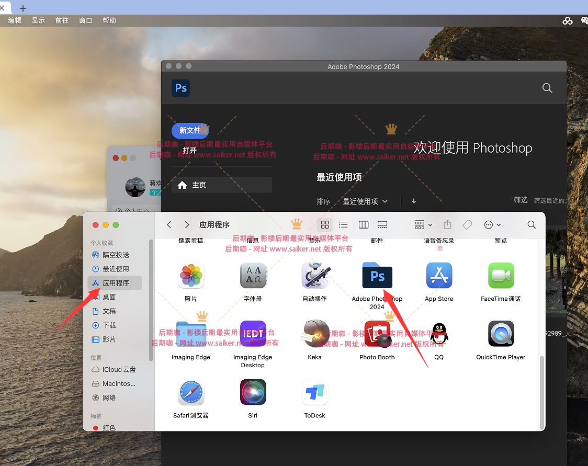
Task: Switch Finder to icon grid view
Action: [325, 224]
